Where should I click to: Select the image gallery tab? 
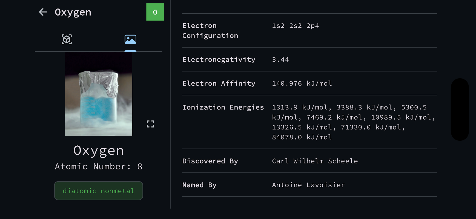coord(130,39)
